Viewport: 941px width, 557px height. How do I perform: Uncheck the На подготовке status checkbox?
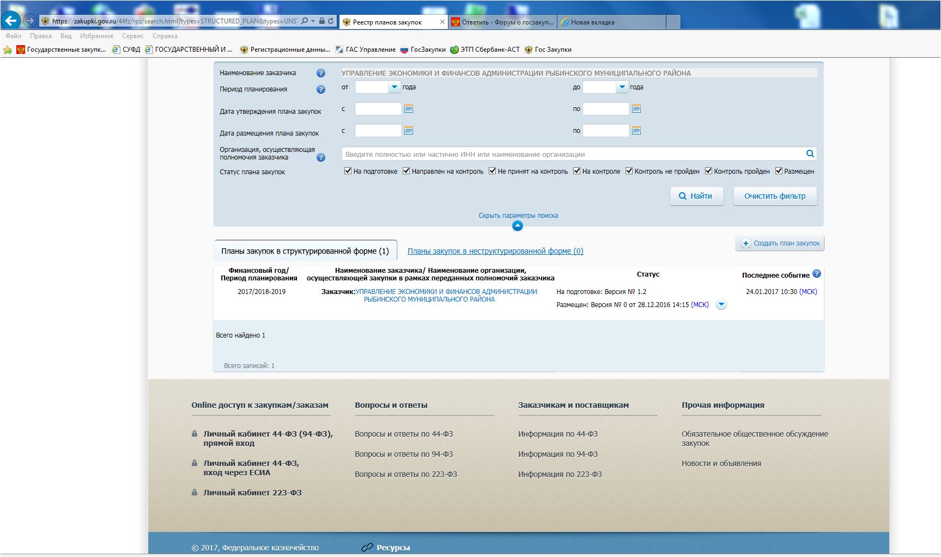(348, 171)
